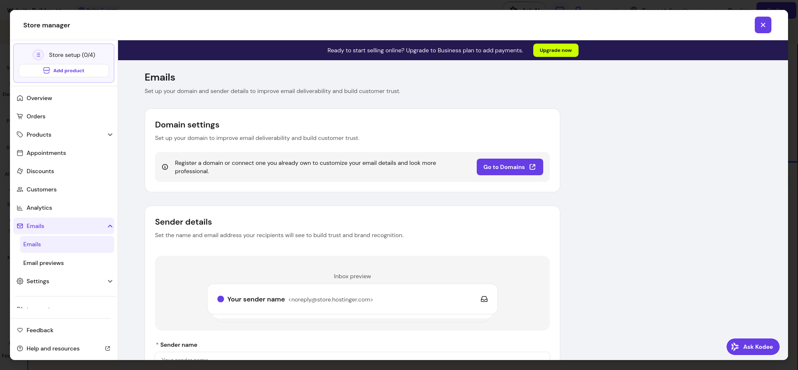Click the Feedback heart icon
The height and width of the screenshot is (370, 798).
pyautogui.click(x=20, y=330)
